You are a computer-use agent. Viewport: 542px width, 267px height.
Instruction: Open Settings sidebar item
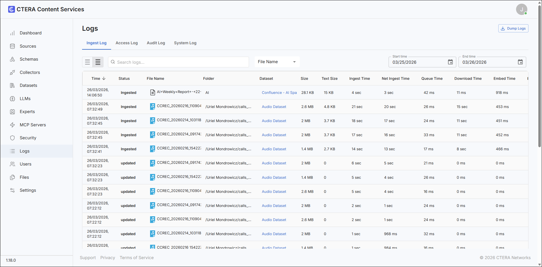36,190
